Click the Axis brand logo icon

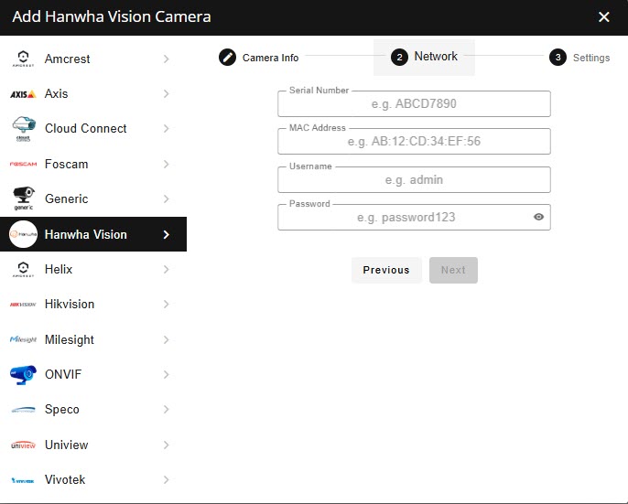23,94
